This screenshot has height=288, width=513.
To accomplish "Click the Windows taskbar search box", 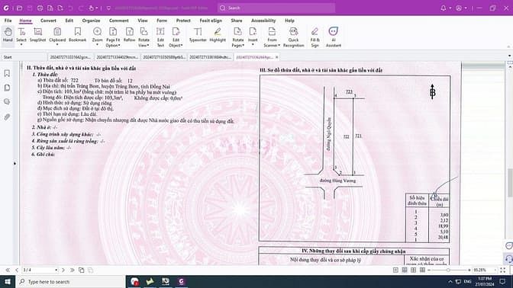I will click(70, 281).
